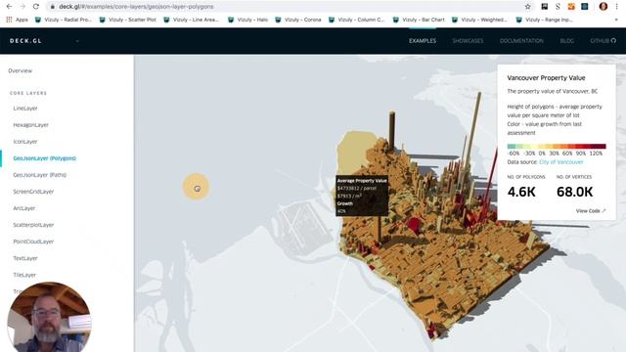Click the Average Property Value tooltip
The image size is (626, 352).
click(x=362, y=196)
